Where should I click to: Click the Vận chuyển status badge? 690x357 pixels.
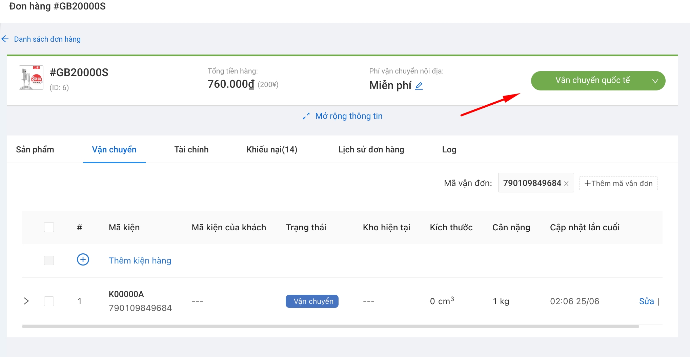[312, 301]
